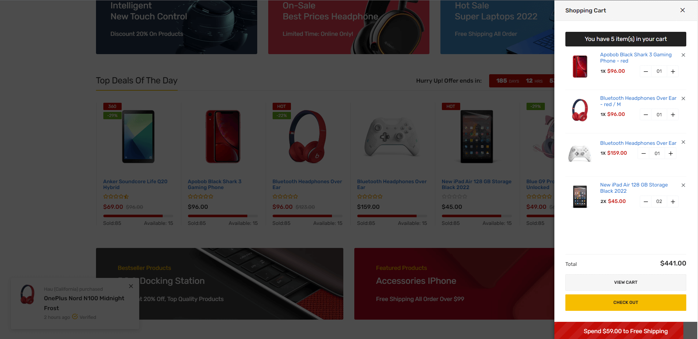Edit the iPad Air quantity field

(x=659, y=202)
